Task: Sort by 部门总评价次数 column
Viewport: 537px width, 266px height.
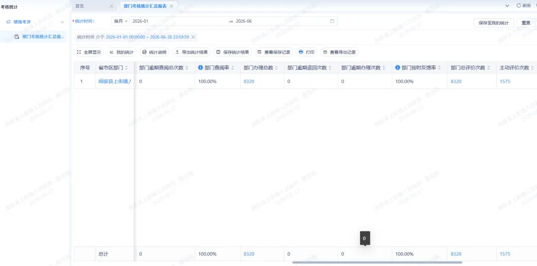Action: click(x=488, y=68)
